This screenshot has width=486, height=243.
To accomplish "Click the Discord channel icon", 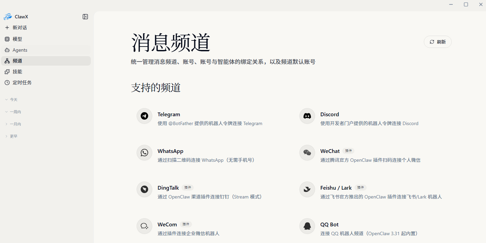I will (307, 116).
